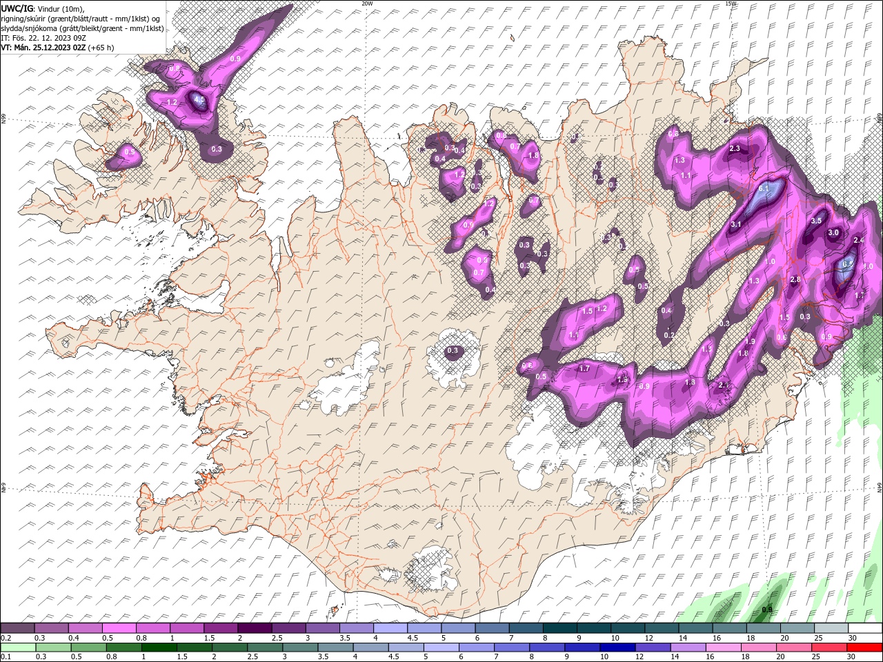
Task: Select the rain scale swatch between 0.5 and 0.8
Action: pyautogui.click(x=88, y=648)
